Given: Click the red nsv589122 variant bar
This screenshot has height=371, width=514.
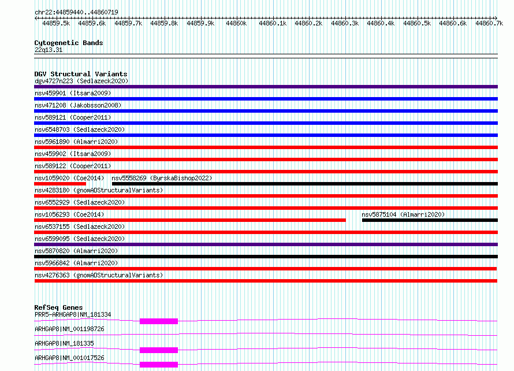Looking at the screenshot, I should click(266, 172).
